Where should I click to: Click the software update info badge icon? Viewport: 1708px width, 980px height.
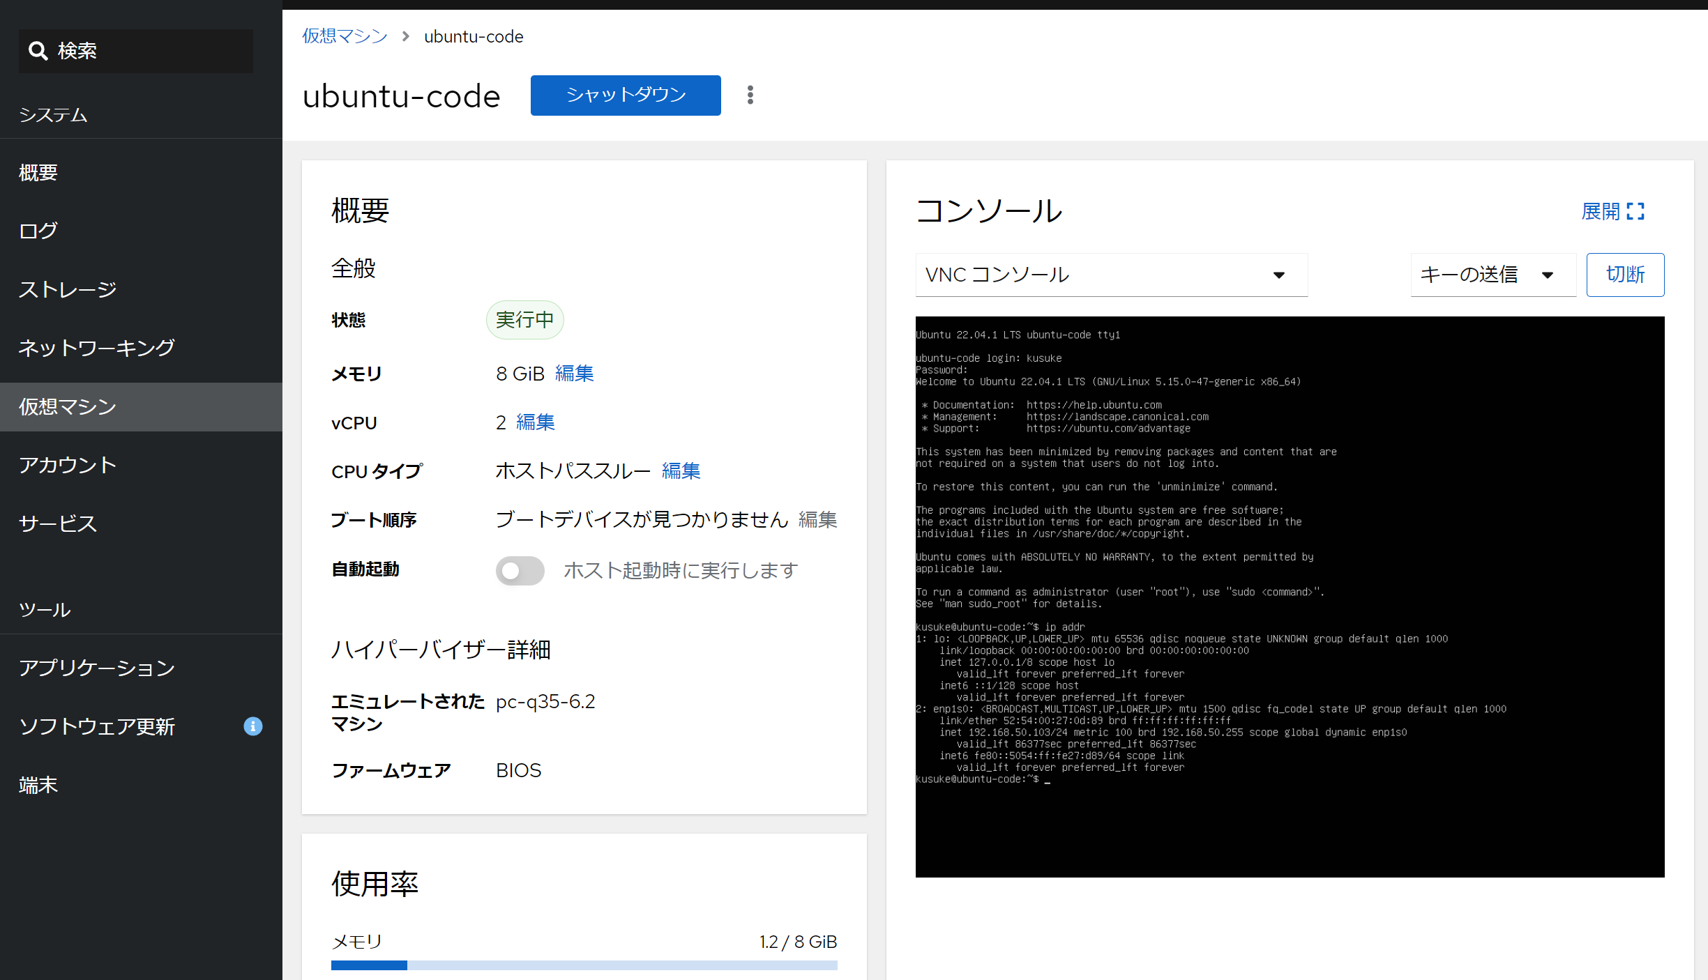point(252,726)
